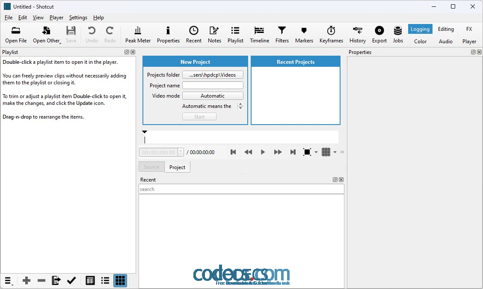This screenshot has height=289, width=483.
Task: Play the video in player
Action: pos(263,152)
